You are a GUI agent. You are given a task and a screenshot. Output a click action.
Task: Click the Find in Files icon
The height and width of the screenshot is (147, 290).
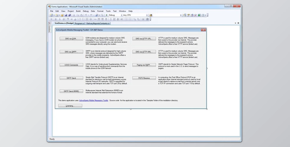[151, 15]
